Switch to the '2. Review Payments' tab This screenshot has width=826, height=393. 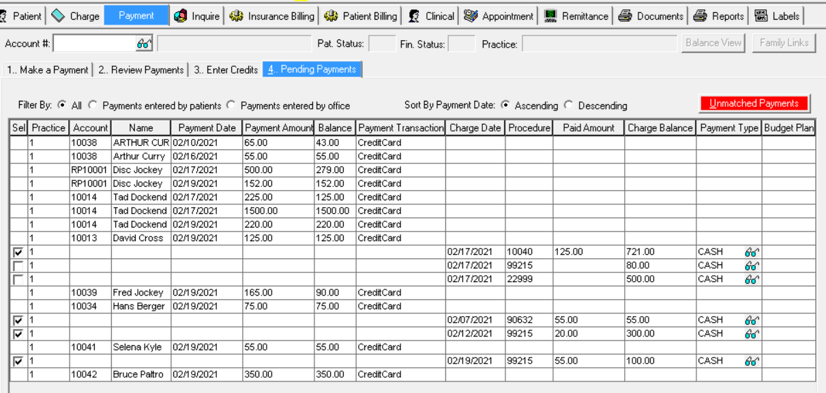tap(141, 69)
